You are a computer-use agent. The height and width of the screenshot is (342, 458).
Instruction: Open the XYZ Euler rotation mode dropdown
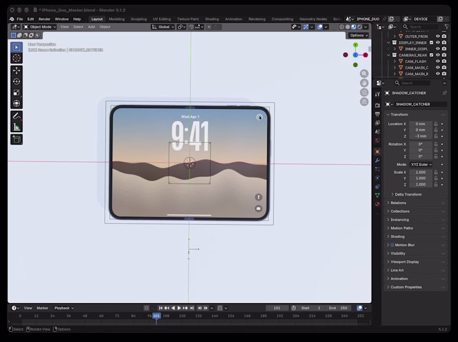tap(421, 164)
